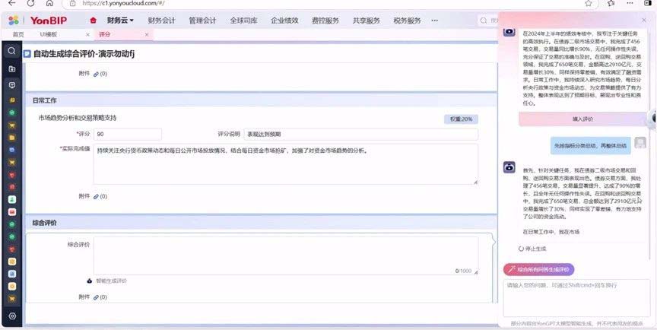Open the 管理会计 menu
Viewport: 657px width, 330px height.
[202, 21]
